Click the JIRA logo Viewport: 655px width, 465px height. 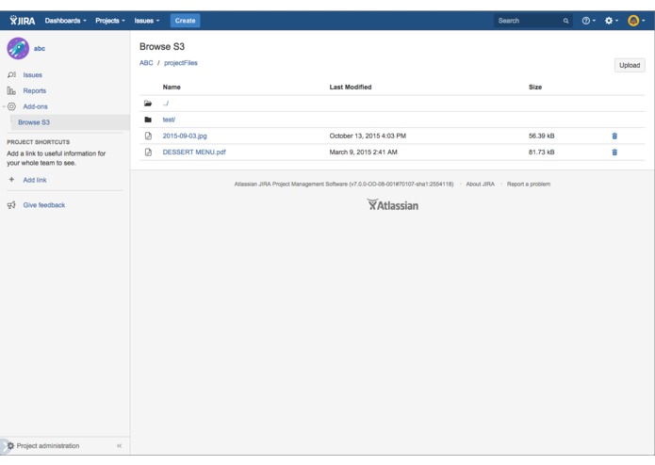pos(22,21)
